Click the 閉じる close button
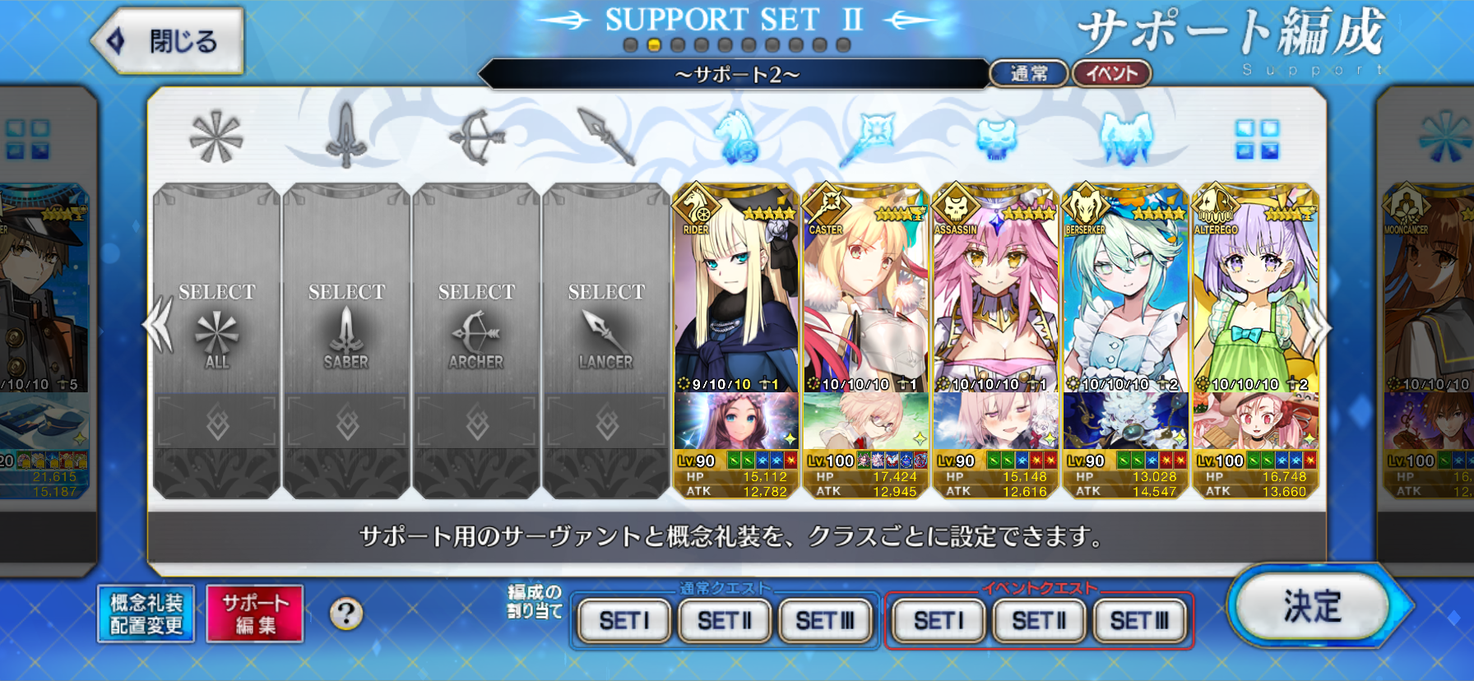This screenshot has height=681, width=1474. coord(169,41)
